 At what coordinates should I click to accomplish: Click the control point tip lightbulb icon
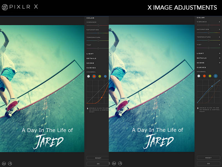tap(88, 108)
